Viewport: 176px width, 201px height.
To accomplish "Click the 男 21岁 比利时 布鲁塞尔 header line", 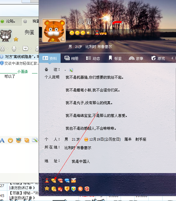I will click(90, 47).
